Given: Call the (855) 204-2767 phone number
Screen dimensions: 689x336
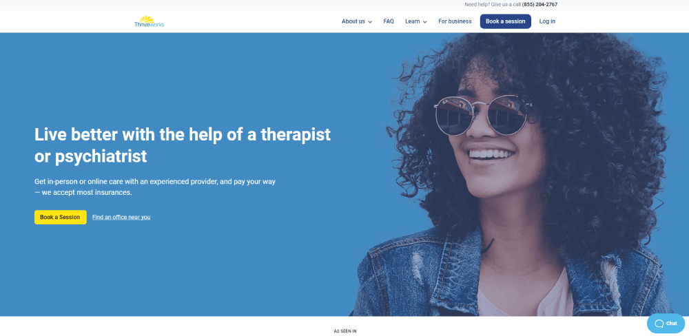Looking at the screenshot, I should (539, 5).
